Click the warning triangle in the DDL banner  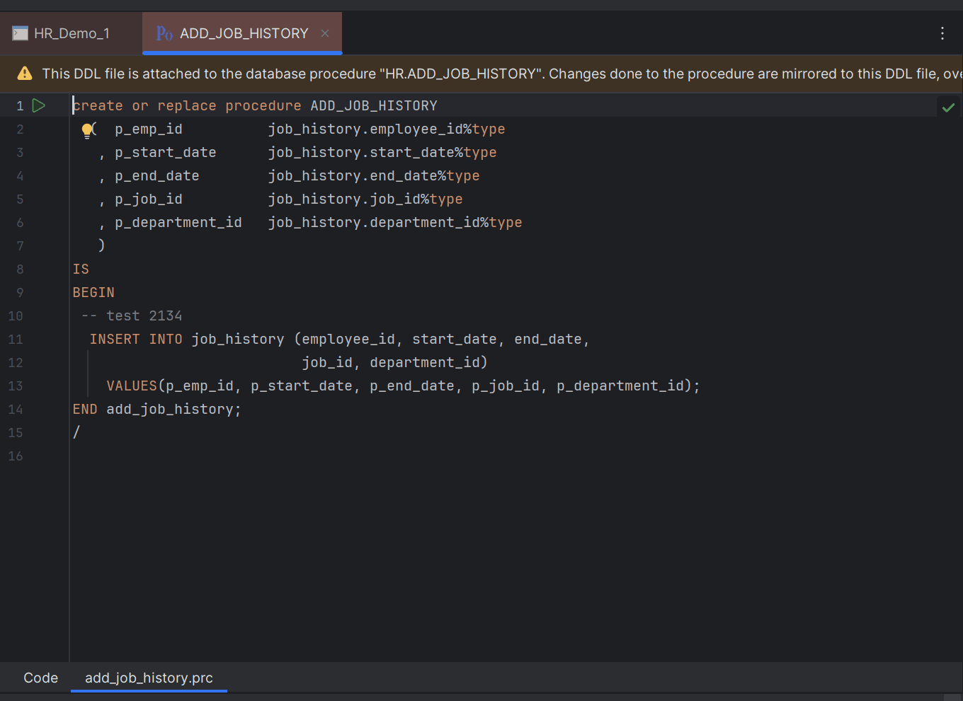pyautogui.click(x=26, y=74)
